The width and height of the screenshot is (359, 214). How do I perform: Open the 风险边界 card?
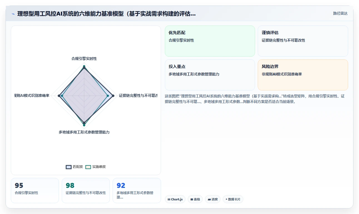(303, 75)
